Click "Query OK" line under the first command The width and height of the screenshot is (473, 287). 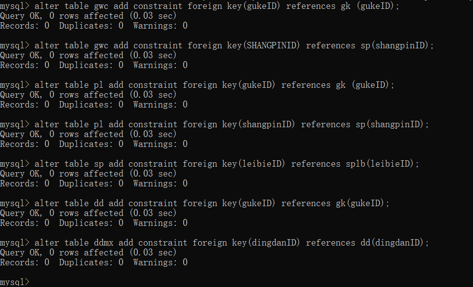tap(88, 16)
